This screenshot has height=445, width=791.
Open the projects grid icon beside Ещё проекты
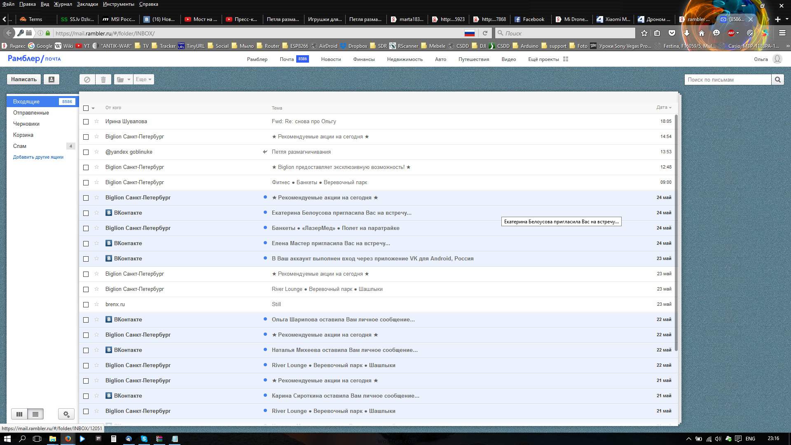(566, 59)
